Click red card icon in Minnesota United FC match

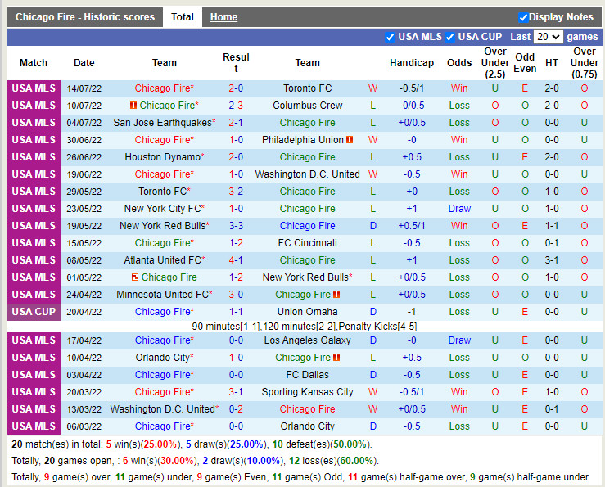tap(336, 295)
